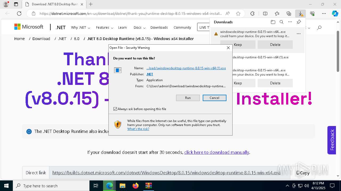Click the taskbar search box
The width and height of the screenshot is (341, 191).
51,186
